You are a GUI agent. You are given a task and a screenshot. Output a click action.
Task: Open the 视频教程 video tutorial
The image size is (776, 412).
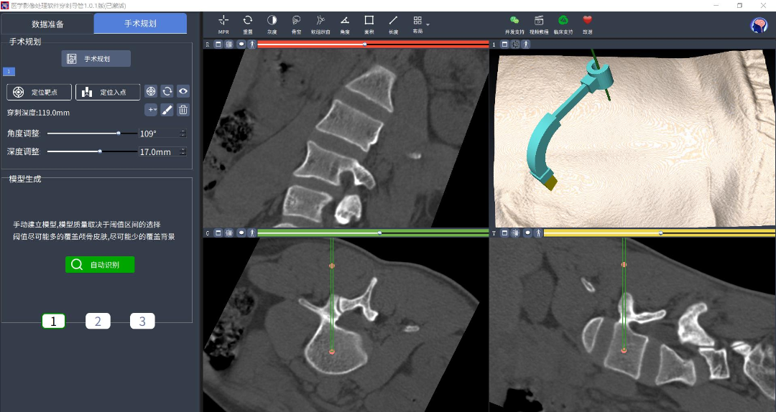coord(538,21)
